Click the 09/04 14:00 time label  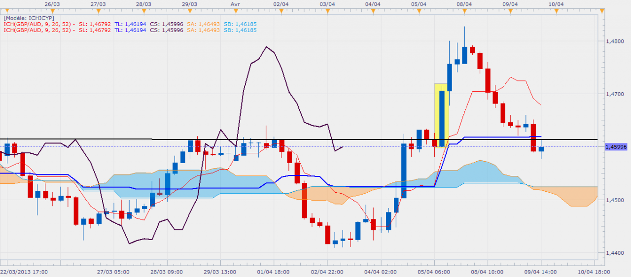pos(540,272)
